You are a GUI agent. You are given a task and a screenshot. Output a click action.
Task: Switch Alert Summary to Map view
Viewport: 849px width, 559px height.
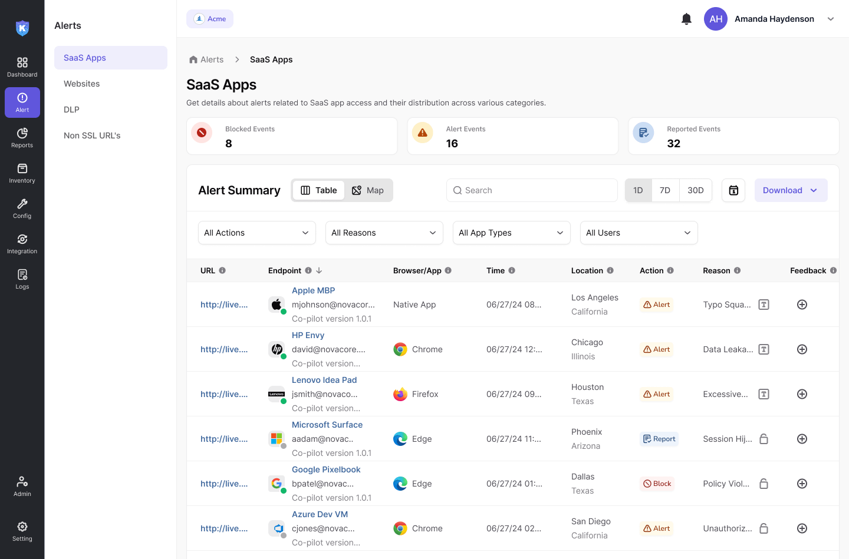(x=368, y=190)
